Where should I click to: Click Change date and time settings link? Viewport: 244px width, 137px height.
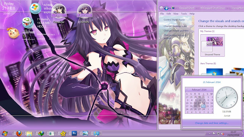(212, 123)
